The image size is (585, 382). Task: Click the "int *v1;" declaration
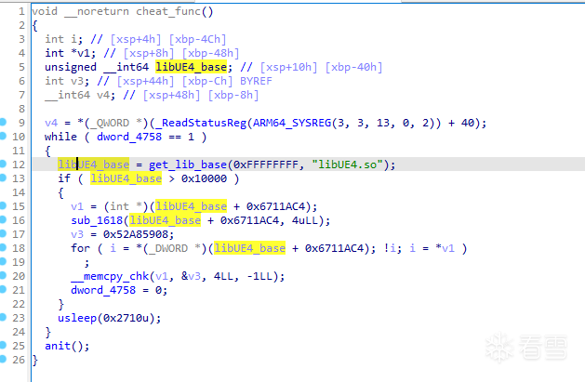click(x=70, y=53)
